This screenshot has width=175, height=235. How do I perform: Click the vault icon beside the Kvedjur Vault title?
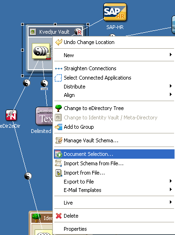(x=33, y=32)
